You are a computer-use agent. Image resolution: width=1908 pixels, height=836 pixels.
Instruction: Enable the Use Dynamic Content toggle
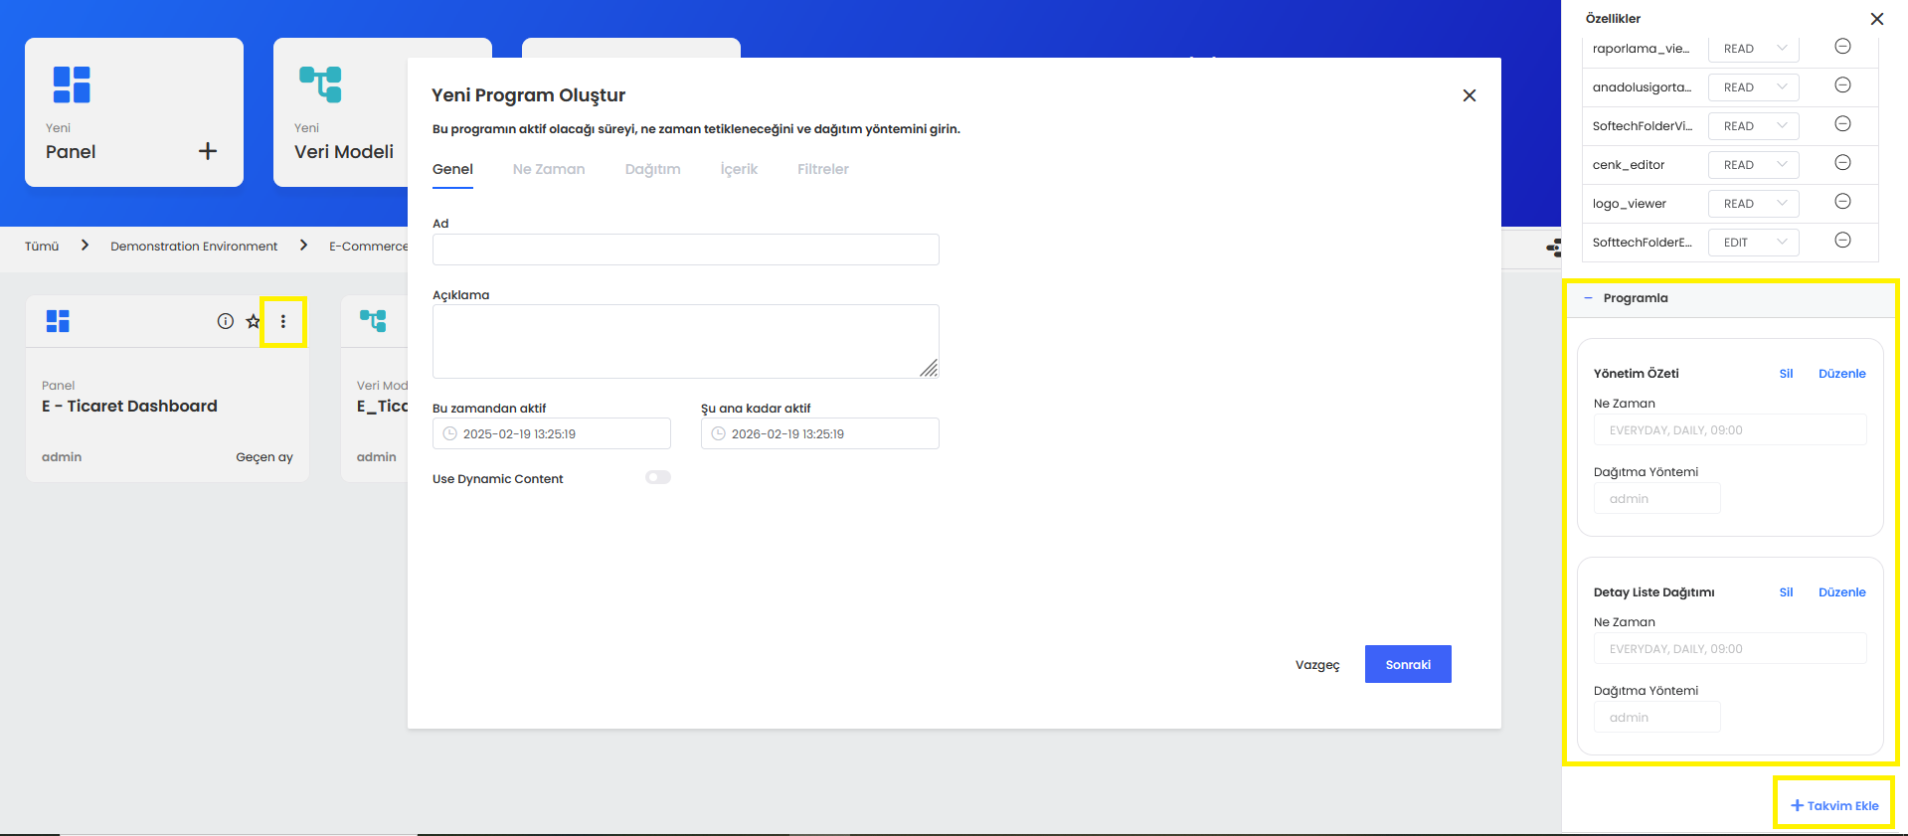point(658,478)
